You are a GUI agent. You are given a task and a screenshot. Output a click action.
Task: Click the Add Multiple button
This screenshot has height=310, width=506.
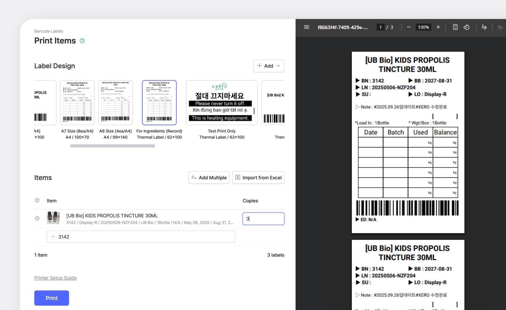[x=209, y=177]
